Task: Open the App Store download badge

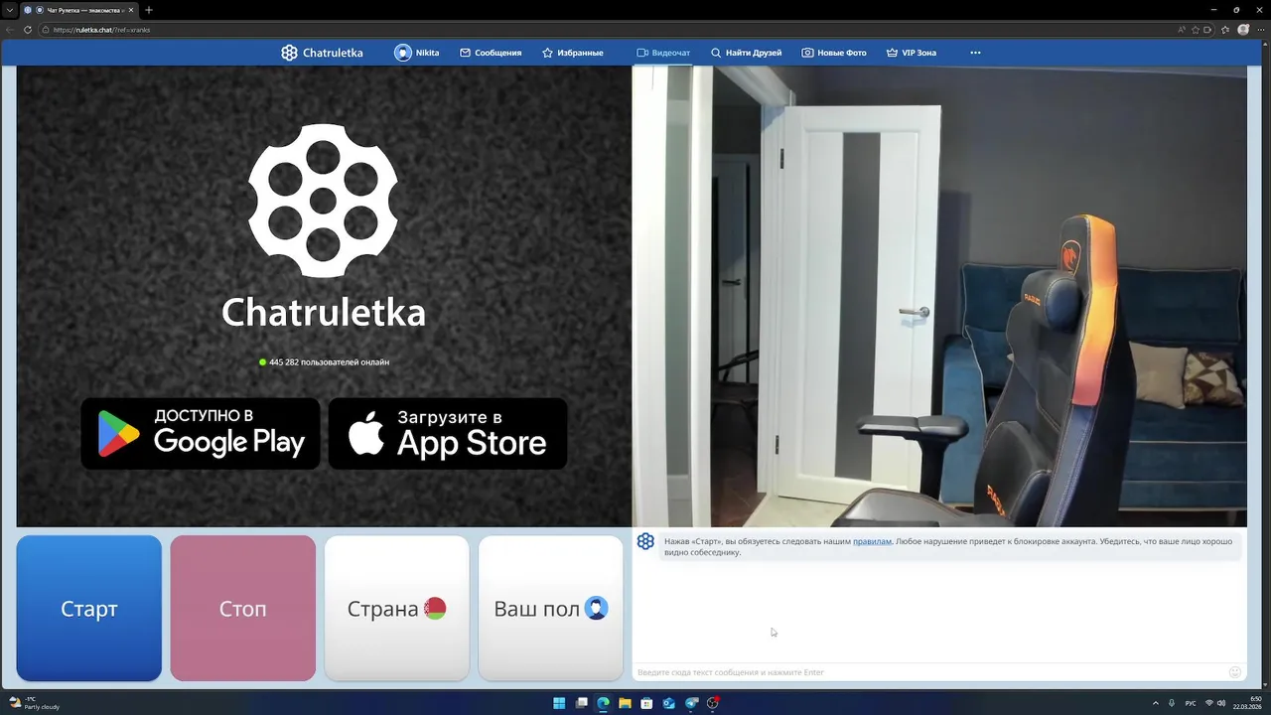Action: point(448,434)
